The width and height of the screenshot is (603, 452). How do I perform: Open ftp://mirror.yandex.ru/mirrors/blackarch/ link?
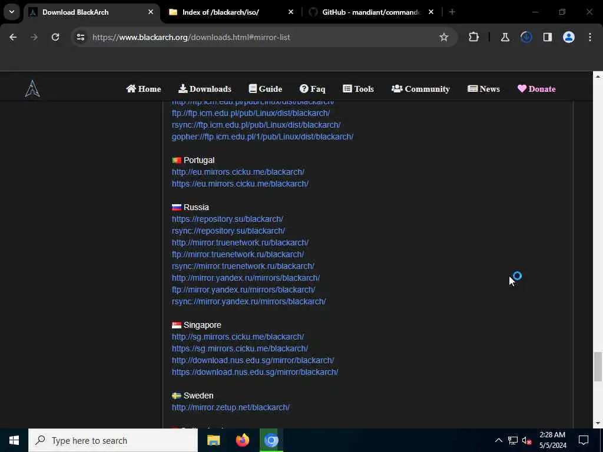tap(243, 290)
